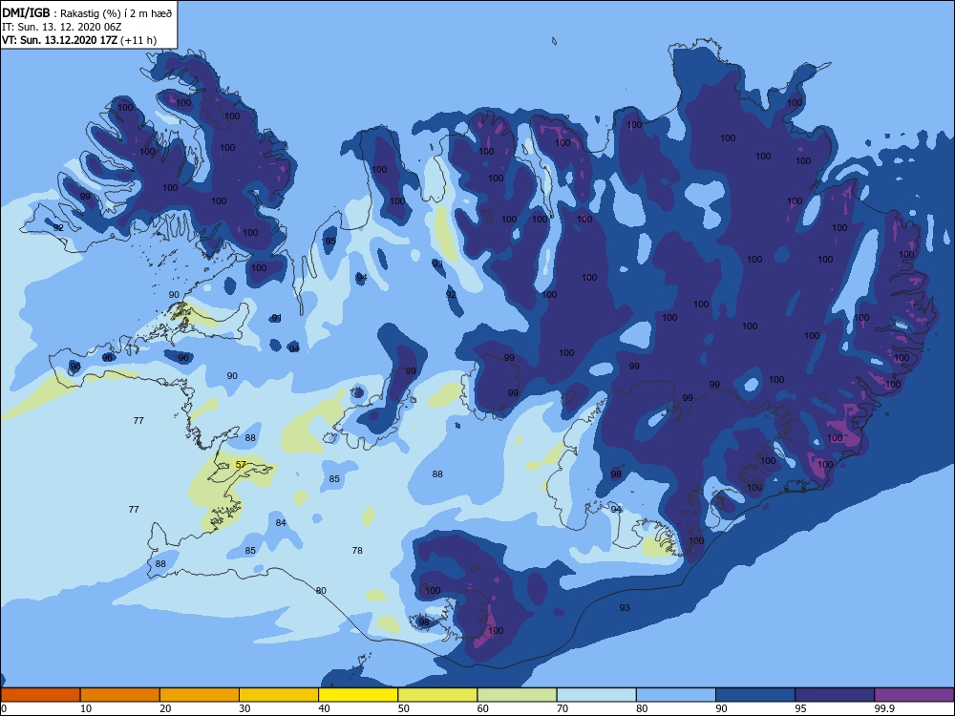955x716 pixels.
Task: Click the dark indigo 95–99.9 legend color segment
Action: click(x=835, y=695)
